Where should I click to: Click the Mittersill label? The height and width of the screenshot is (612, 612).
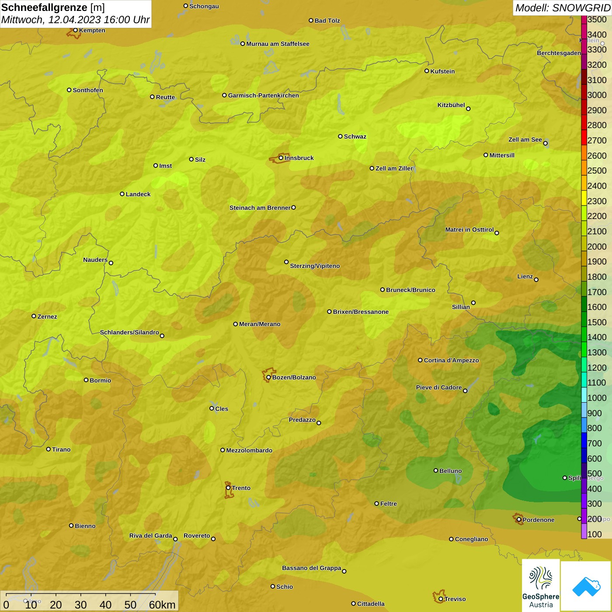tap(502, 155)
